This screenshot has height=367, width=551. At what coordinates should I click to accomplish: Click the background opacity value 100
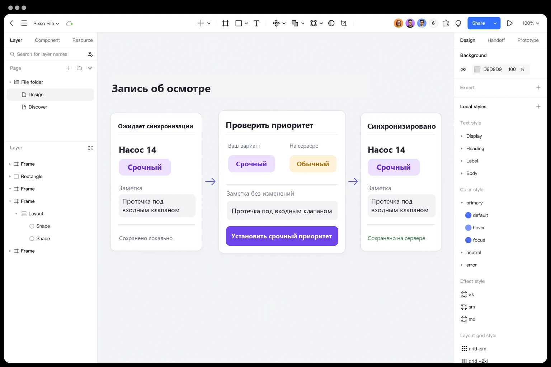[512, 70]
